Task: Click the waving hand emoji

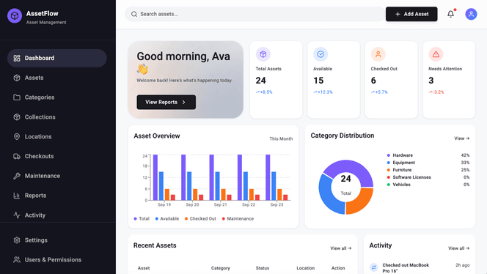Action: tap(142, 69)
